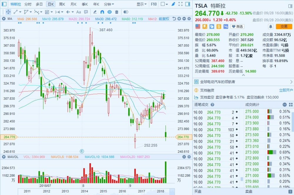This screenshot has height=195, width=294.
Task: Toggle the right sidebar panel
Action: click(x=188, y=4)
